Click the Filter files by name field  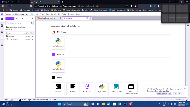coord(20,23)
